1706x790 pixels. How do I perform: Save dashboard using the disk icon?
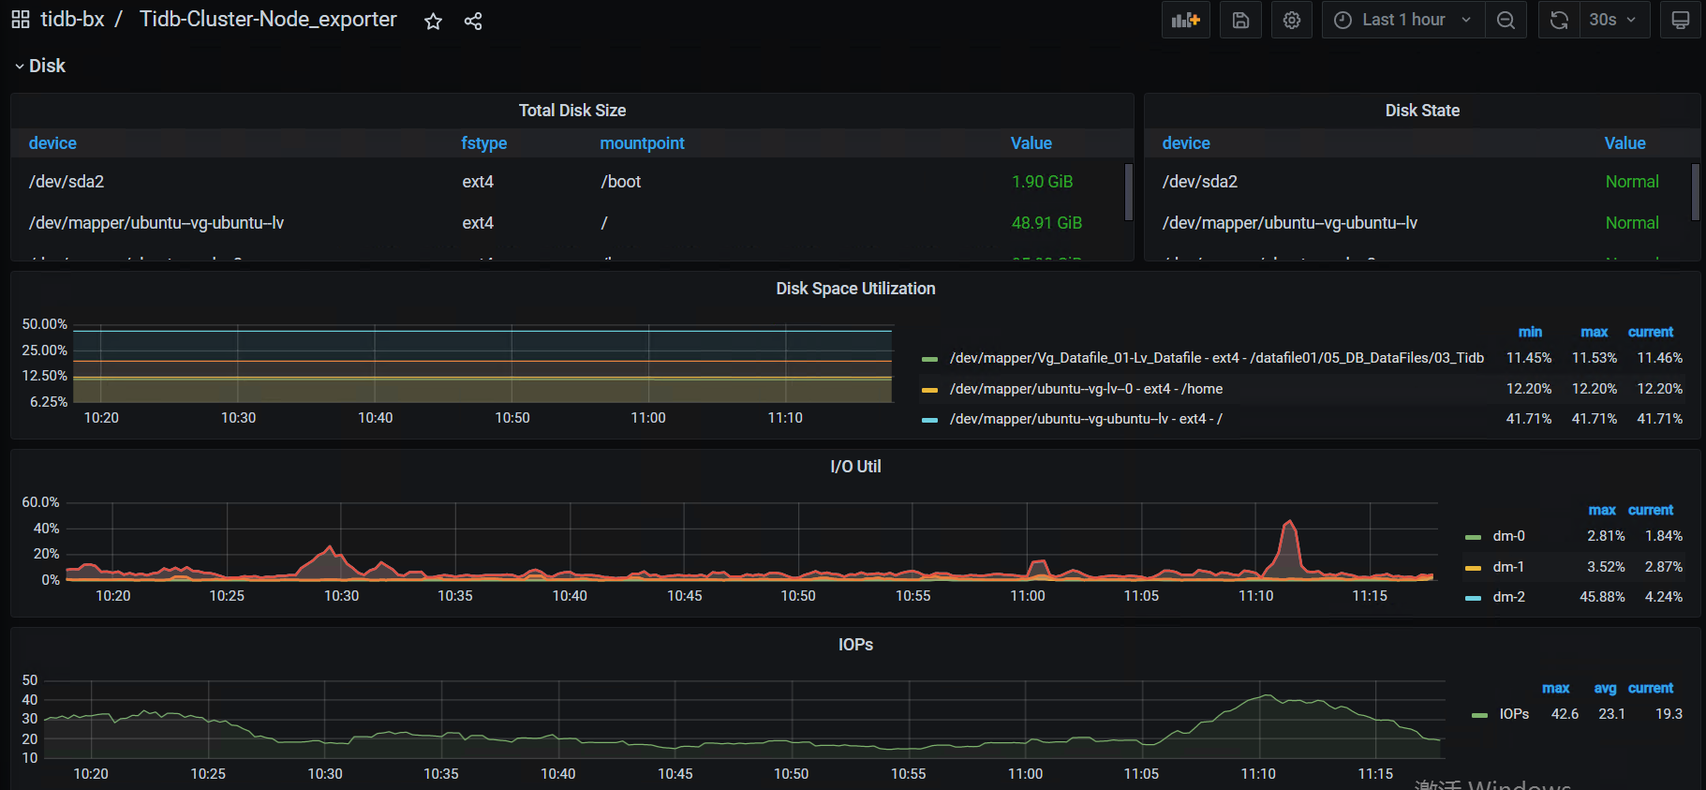(1240, 20)
